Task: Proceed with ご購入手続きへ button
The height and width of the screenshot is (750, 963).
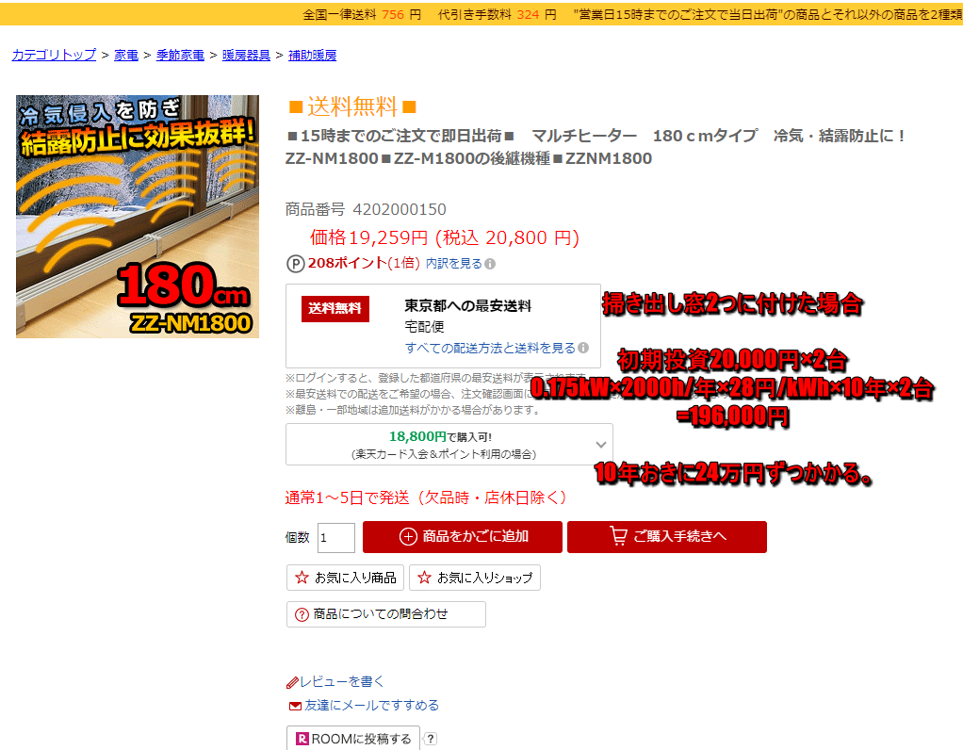Action: tap(667, 537)
